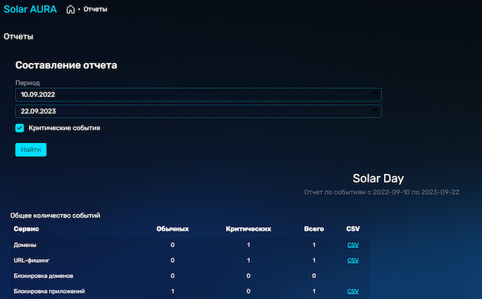Download CSV for URL-фишинг row
482x299 pixels.
pyautogui.click(x=353, y=261)
